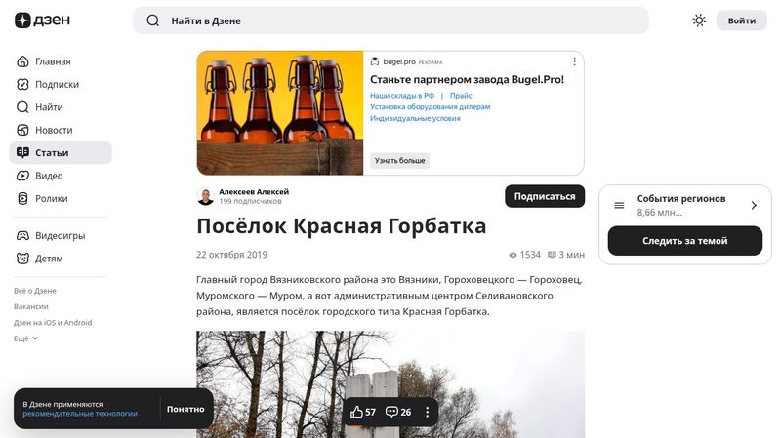The height and width of the screenshot is (438, 781).
Task: Dismiss notice with Понятно button
Action: coord(185,409)
